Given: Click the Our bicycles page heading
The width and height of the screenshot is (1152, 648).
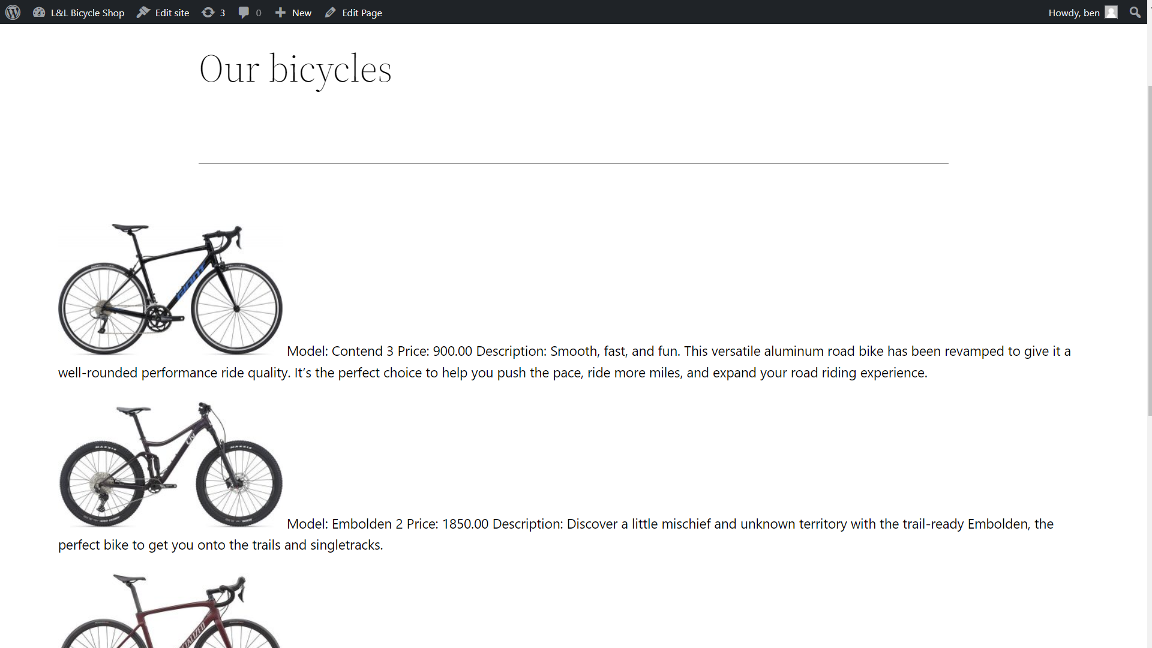Looking at the screenshot, I should tap(295, 69).
